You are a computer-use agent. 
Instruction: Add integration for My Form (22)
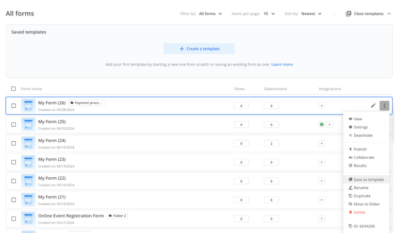(x=322, y=181)
